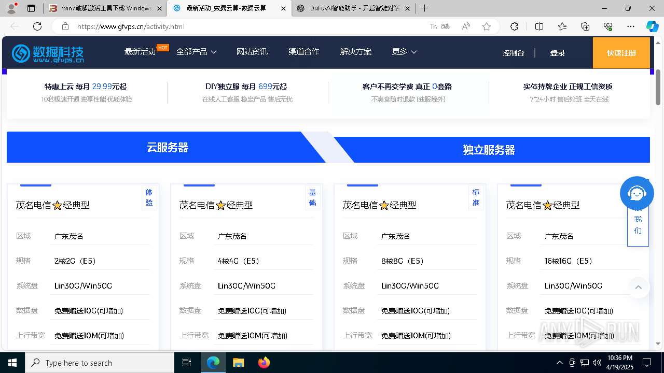Click the 实体持牌企业 正规工信资质 text
This screenshot has height=373, width=664.
(x=568, y=87)
